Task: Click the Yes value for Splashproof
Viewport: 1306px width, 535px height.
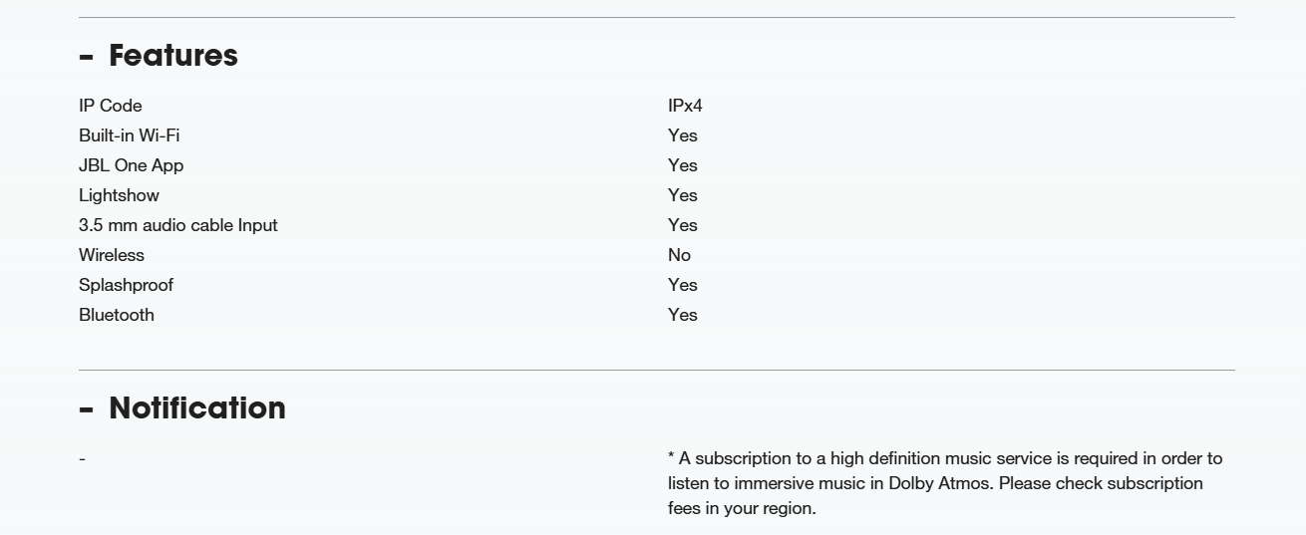Action: click(683, 285)
